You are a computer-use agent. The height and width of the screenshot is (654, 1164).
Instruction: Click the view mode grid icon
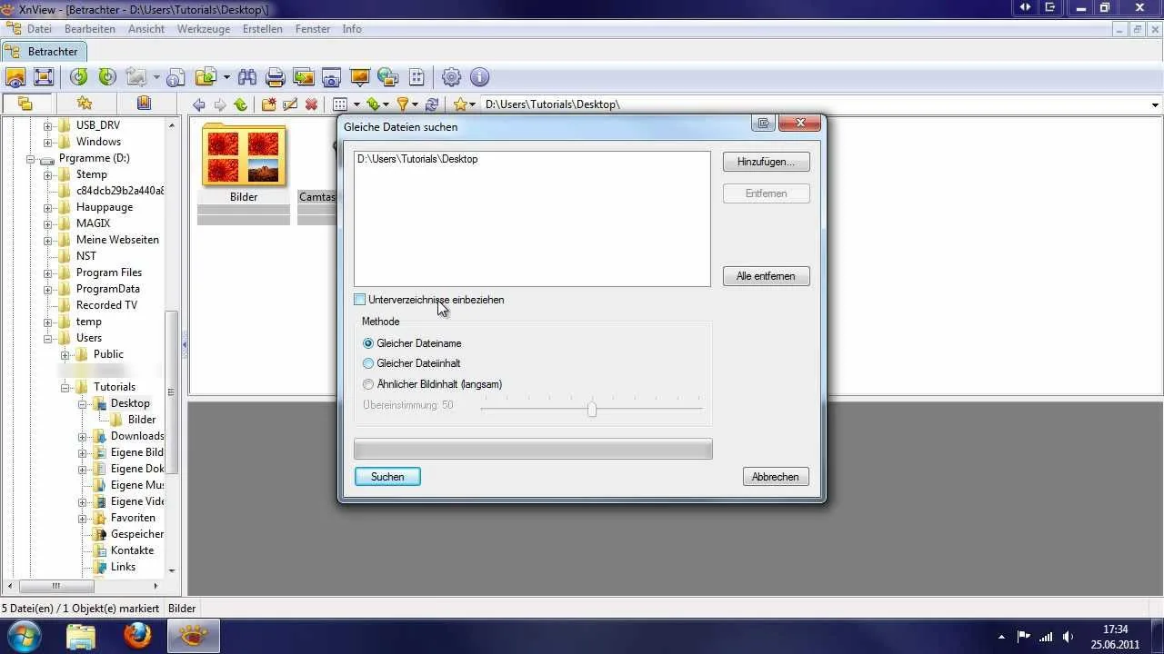(340, 104)
